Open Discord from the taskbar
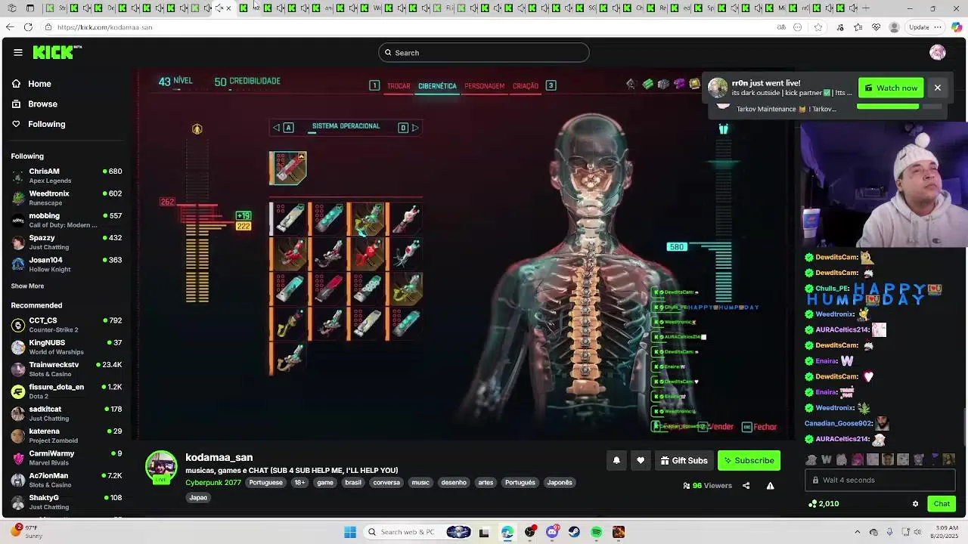Screen dimensions: 968x544 click(552, 532)
